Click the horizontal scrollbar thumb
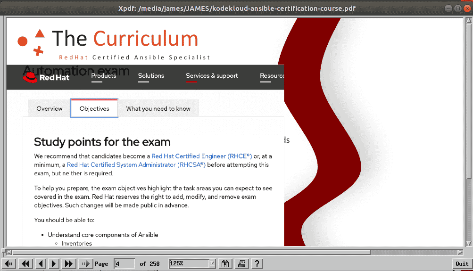This screenshot has height=271, width=473. tap(191, 252)
